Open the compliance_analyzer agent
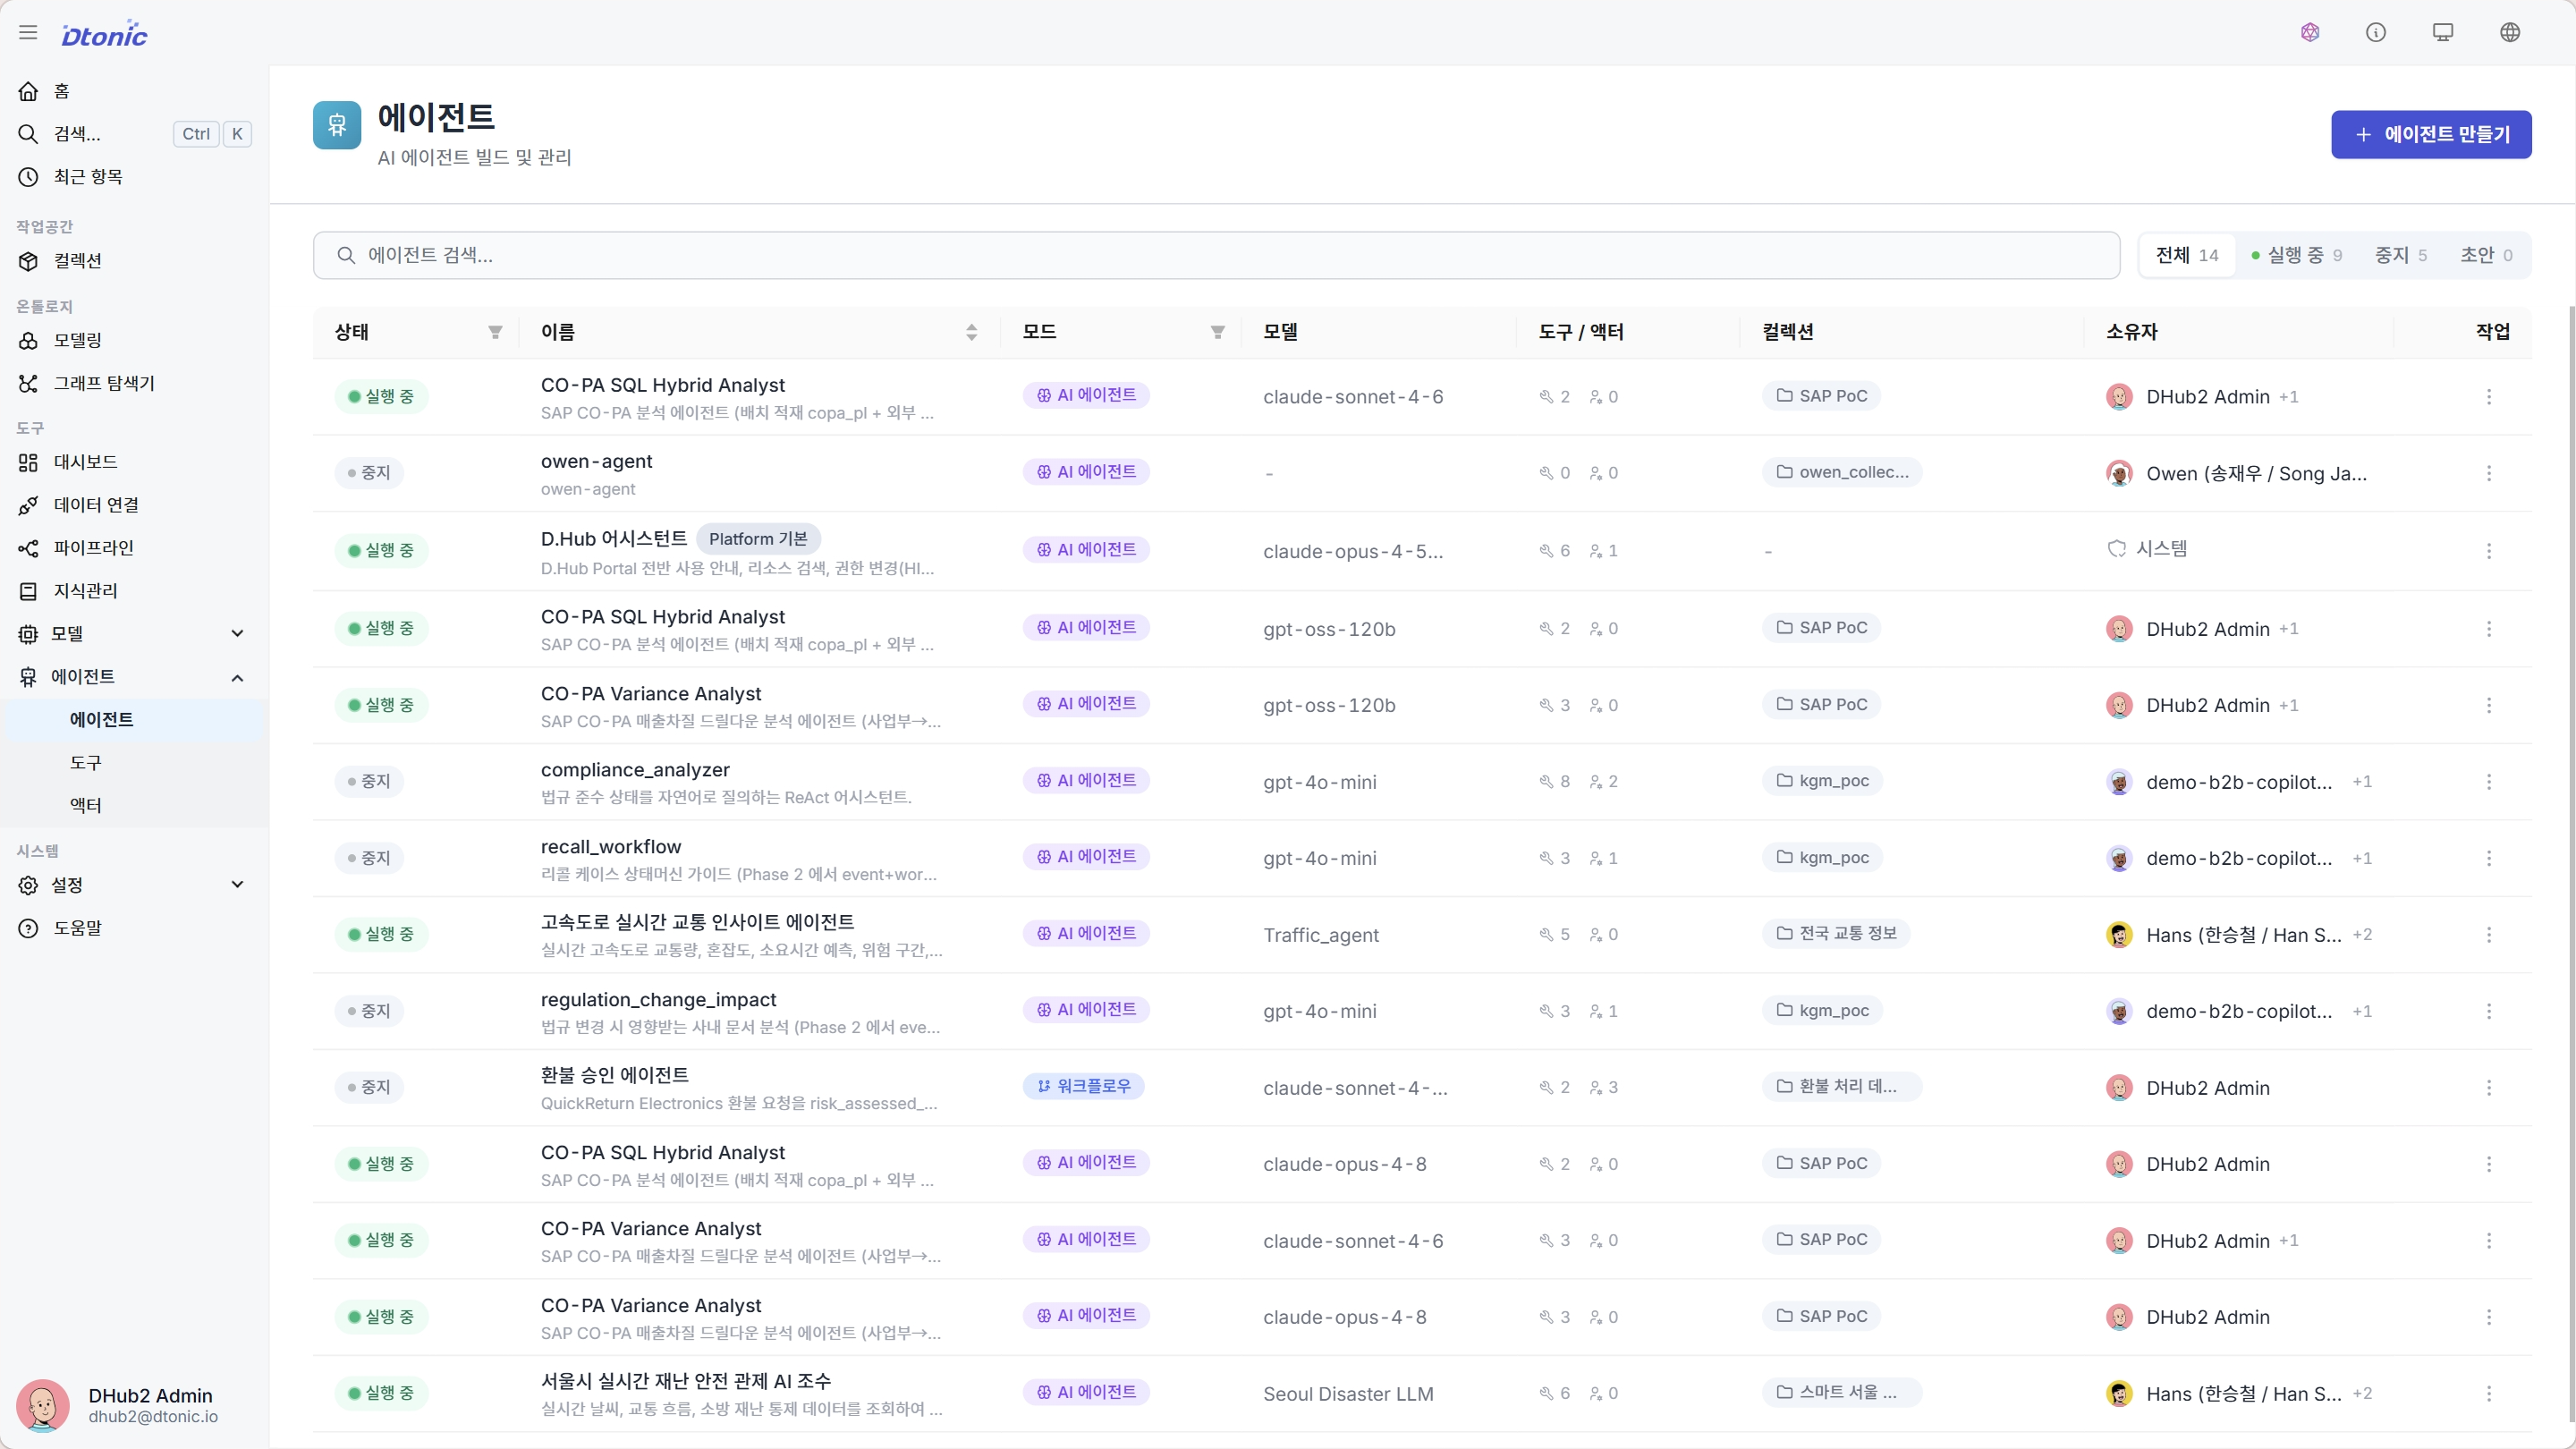 [x=635, y=770]
